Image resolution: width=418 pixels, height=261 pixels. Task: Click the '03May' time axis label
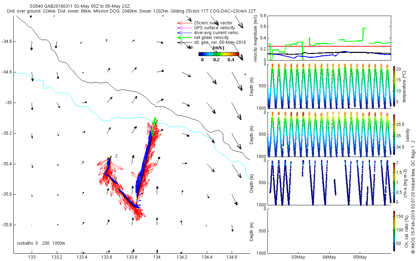[x=299, y=257]
